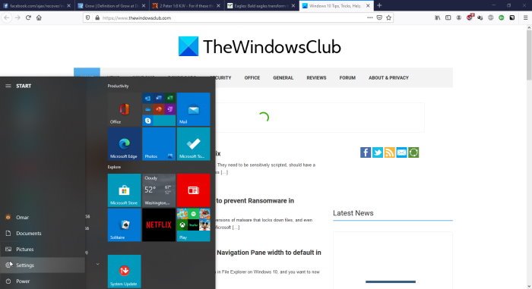Screen dimensions: 532x289
Task: Open the Office apps group tile with Skype
Action: click(x=159, y=109)
